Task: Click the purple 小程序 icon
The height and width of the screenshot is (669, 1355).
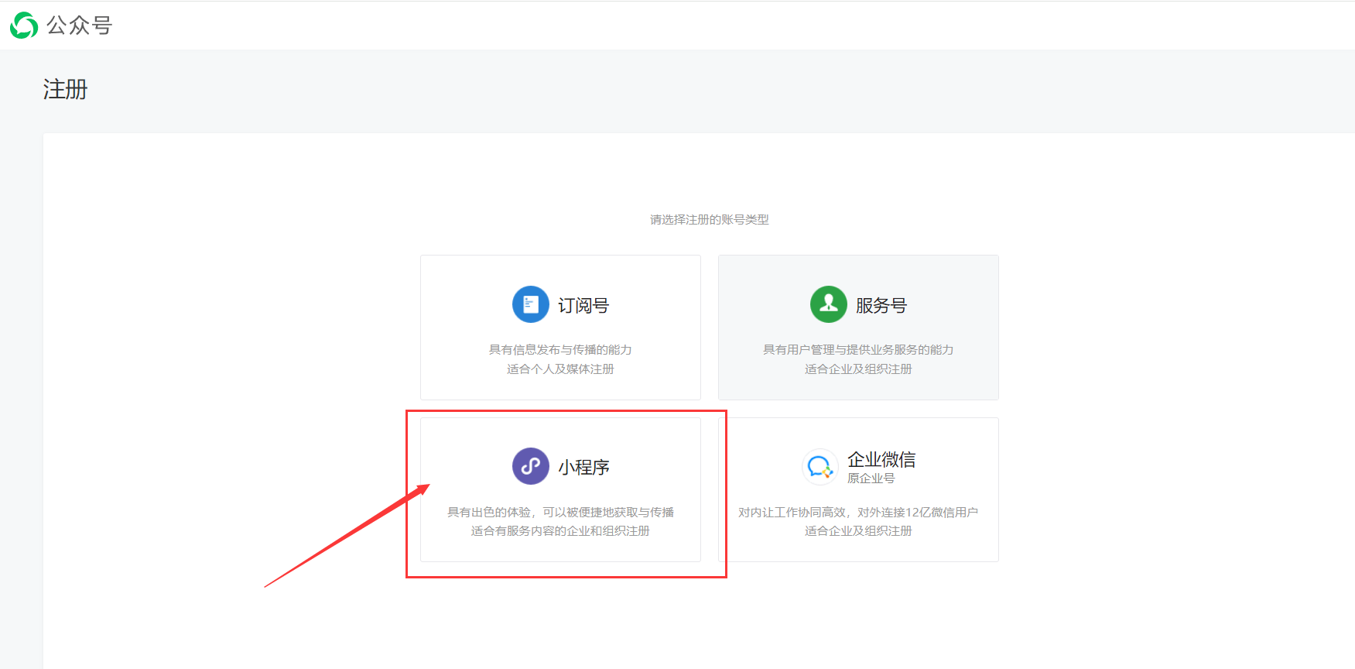Action: pyautogui.click(x=531, y=466)
